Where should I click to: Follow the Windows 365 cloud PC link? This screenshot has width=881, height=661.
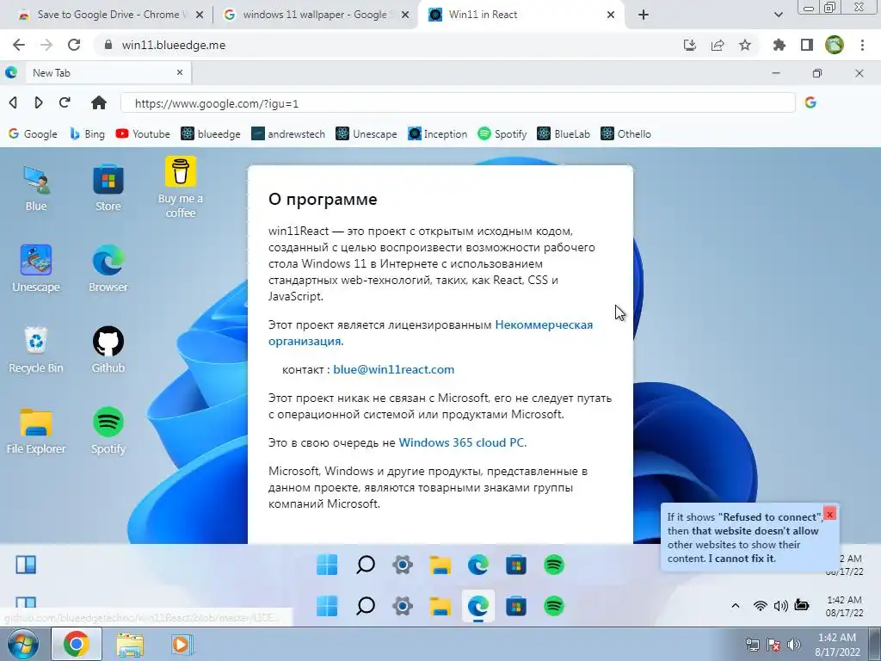(462, 442)
